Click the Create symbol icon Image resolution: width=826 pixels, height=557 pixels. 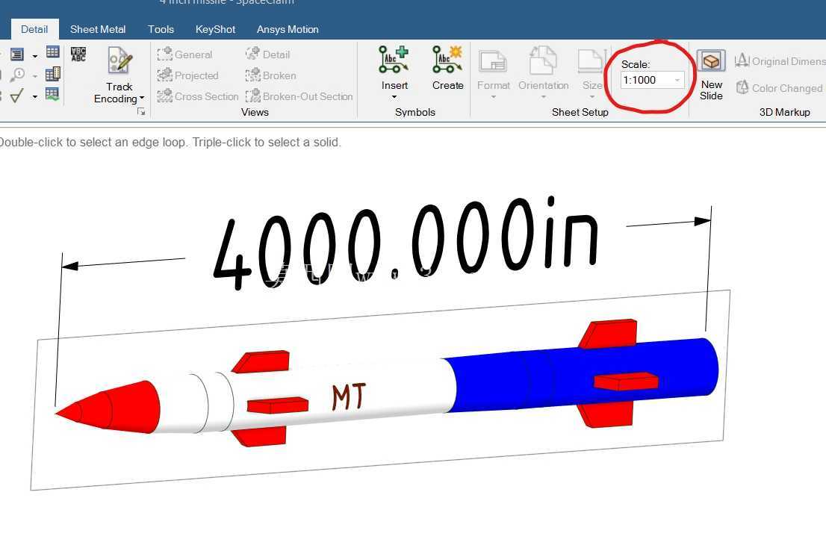point(448,60)
